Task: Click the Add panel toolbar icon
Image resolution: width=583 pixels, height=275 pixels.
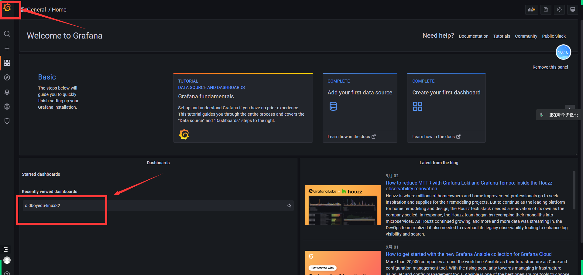Action: tap(532, 9)
